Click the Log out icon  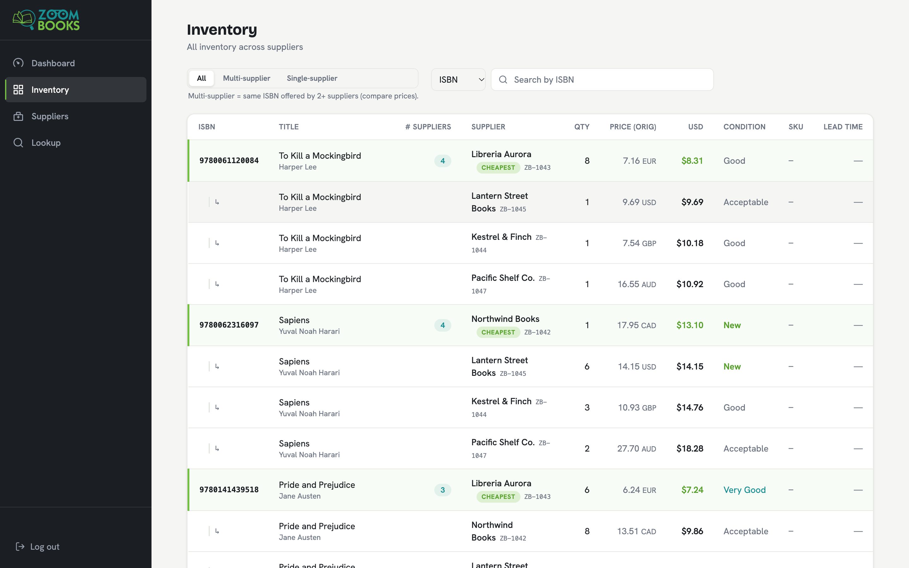(x=20, y=547)
